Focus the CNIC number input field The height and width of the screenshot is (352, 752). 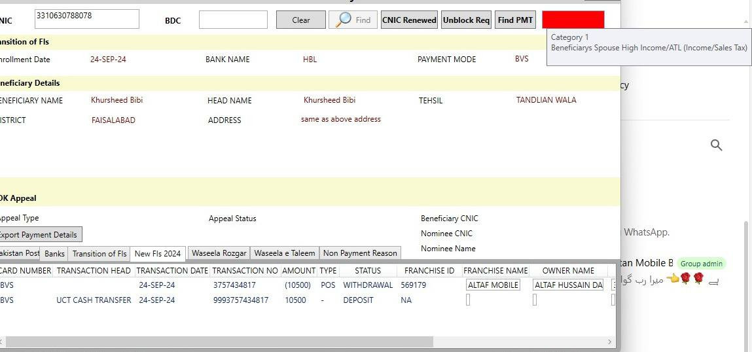[86, 19]
